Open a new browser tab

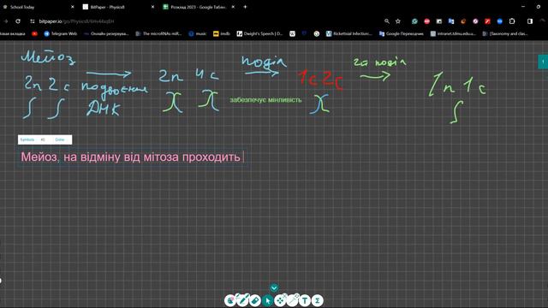pyautogui.click(x=245, y=7)
